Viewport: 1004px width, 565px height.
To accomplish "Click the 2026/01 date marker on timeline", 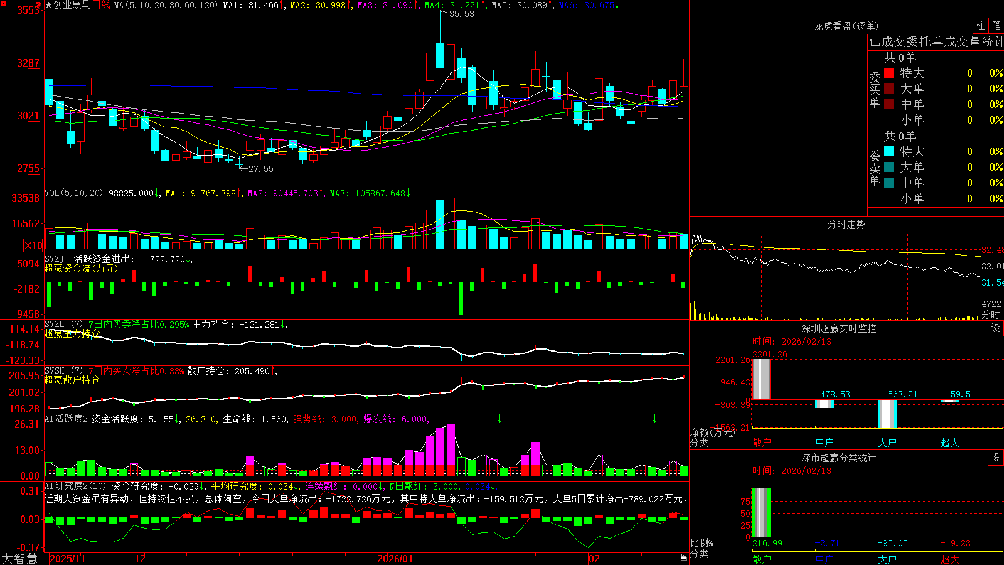I will click(395, 559).
